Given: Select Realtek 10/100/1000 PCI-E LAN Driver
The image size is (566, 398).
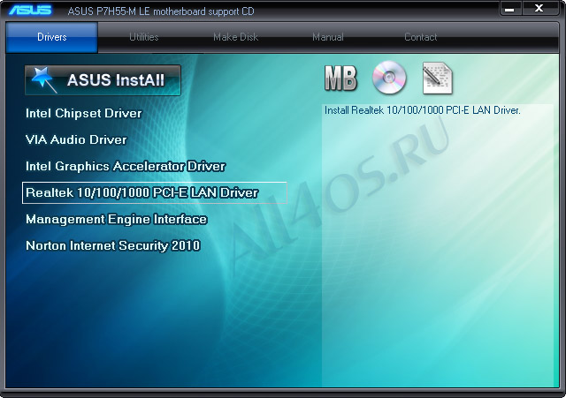Looking at the screenshot, I should (x=155, y=192).
